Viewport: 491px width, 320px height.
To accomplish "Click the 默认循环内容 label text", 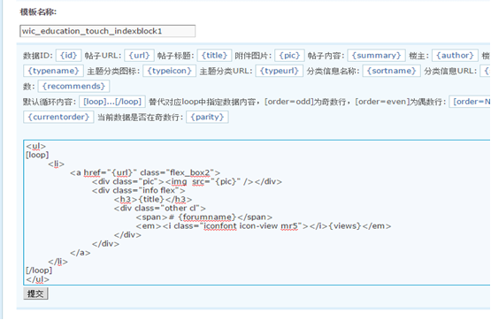I will (50, 102).
